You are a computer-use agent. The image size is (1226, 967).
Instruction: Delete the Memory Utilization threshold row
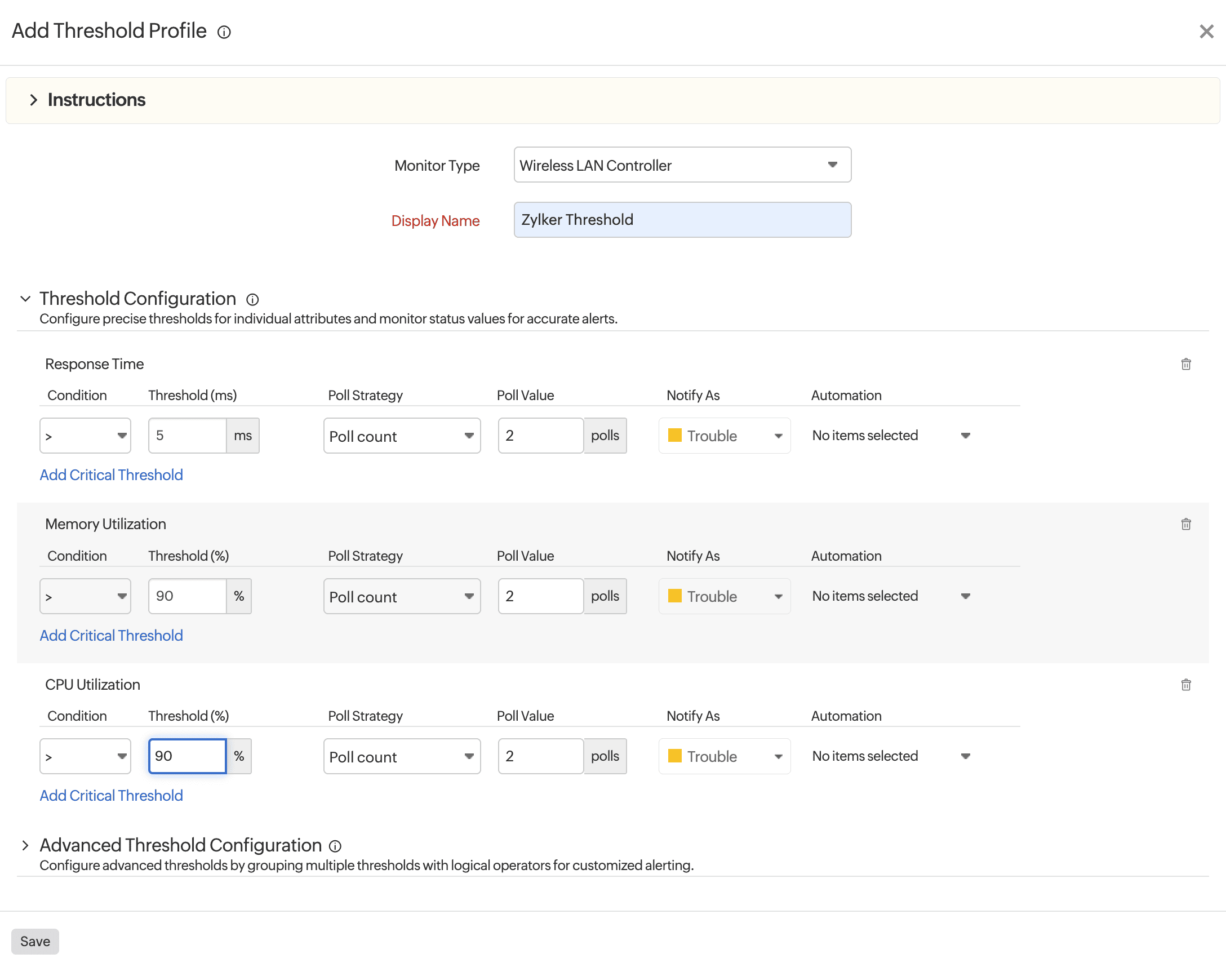(x=1186, y=524)
